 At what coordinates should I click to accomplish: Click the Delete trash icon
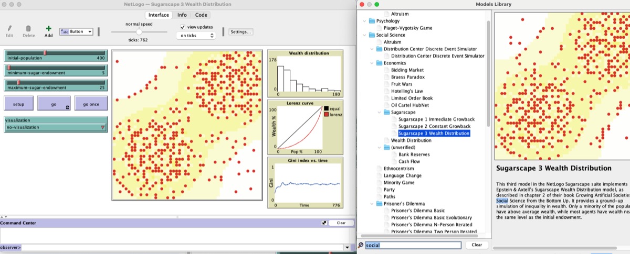pos(28,28)
